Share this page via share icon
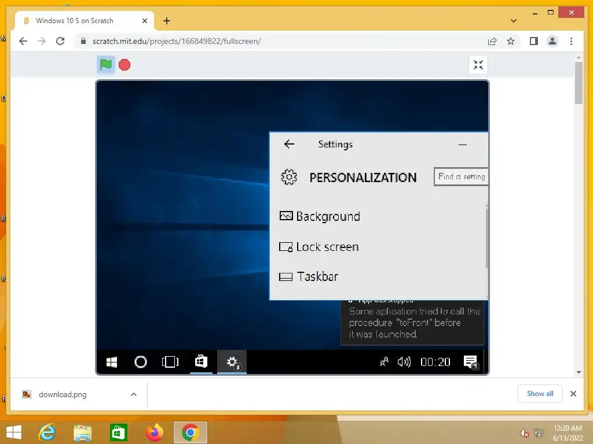Image resolution: width=593 pixels, height=444 pixels. [492, 41]
